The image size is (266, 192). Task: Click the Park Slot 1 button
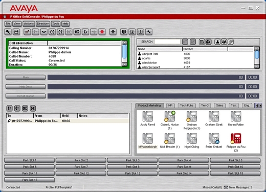[30, 160]
